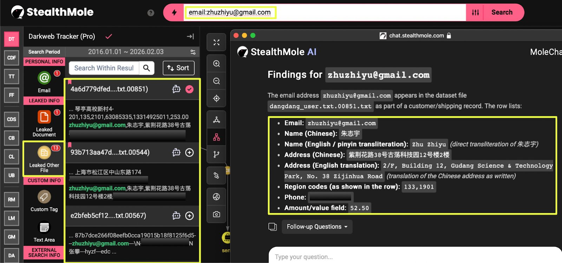Click the zoom in magnifier icon
Screen dimensions: 562x263
tap(216, 64)
